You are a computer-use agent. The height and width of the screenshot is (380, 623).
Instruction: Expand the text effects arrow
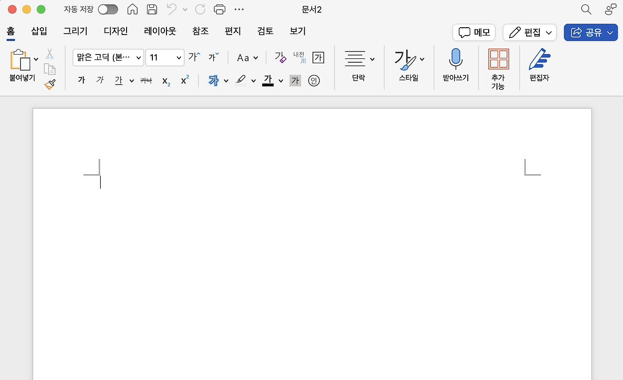tap(226, 81)
